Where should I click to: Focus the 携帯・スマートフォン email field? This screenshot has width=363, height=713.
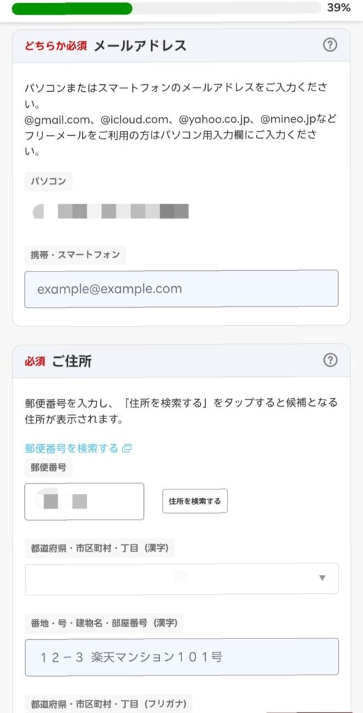[181, 289]
